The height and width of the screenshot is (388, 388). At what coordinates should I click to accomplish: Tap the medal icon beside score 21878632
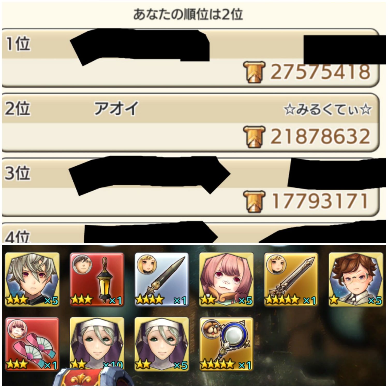[254, 137]
